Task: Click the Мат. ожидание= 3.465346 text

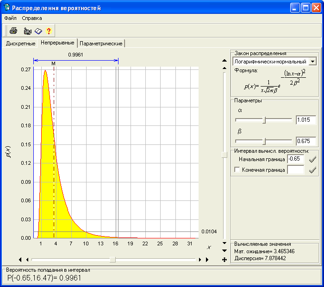Action: (x=264, y=251)
